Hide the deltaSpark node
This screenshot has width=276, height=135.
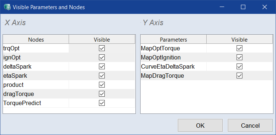pyautogui.click(x=102, y=66)
